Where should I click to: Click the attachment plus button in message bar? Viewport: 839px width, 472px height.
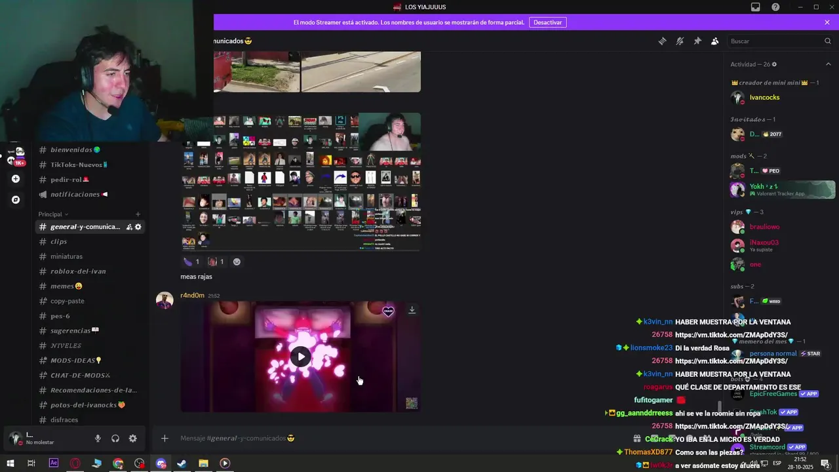point(165,438)
